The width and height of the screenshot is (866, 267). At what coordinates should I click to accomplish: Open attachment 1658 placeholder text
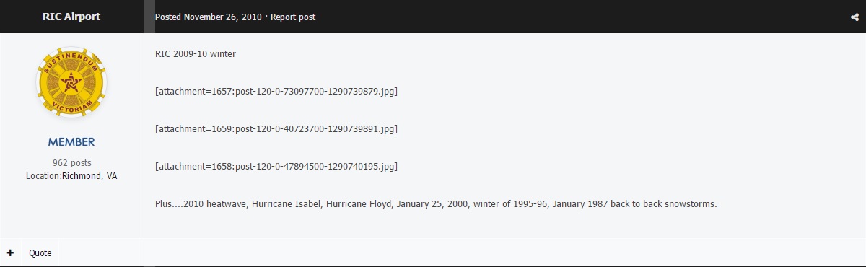coord(276,167)
